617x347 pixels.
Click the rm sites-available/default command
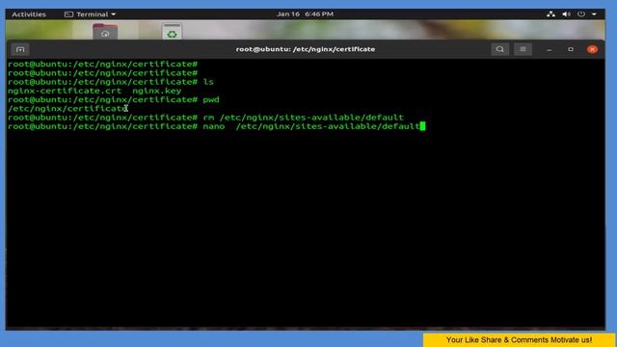click(x=303, y=118)
